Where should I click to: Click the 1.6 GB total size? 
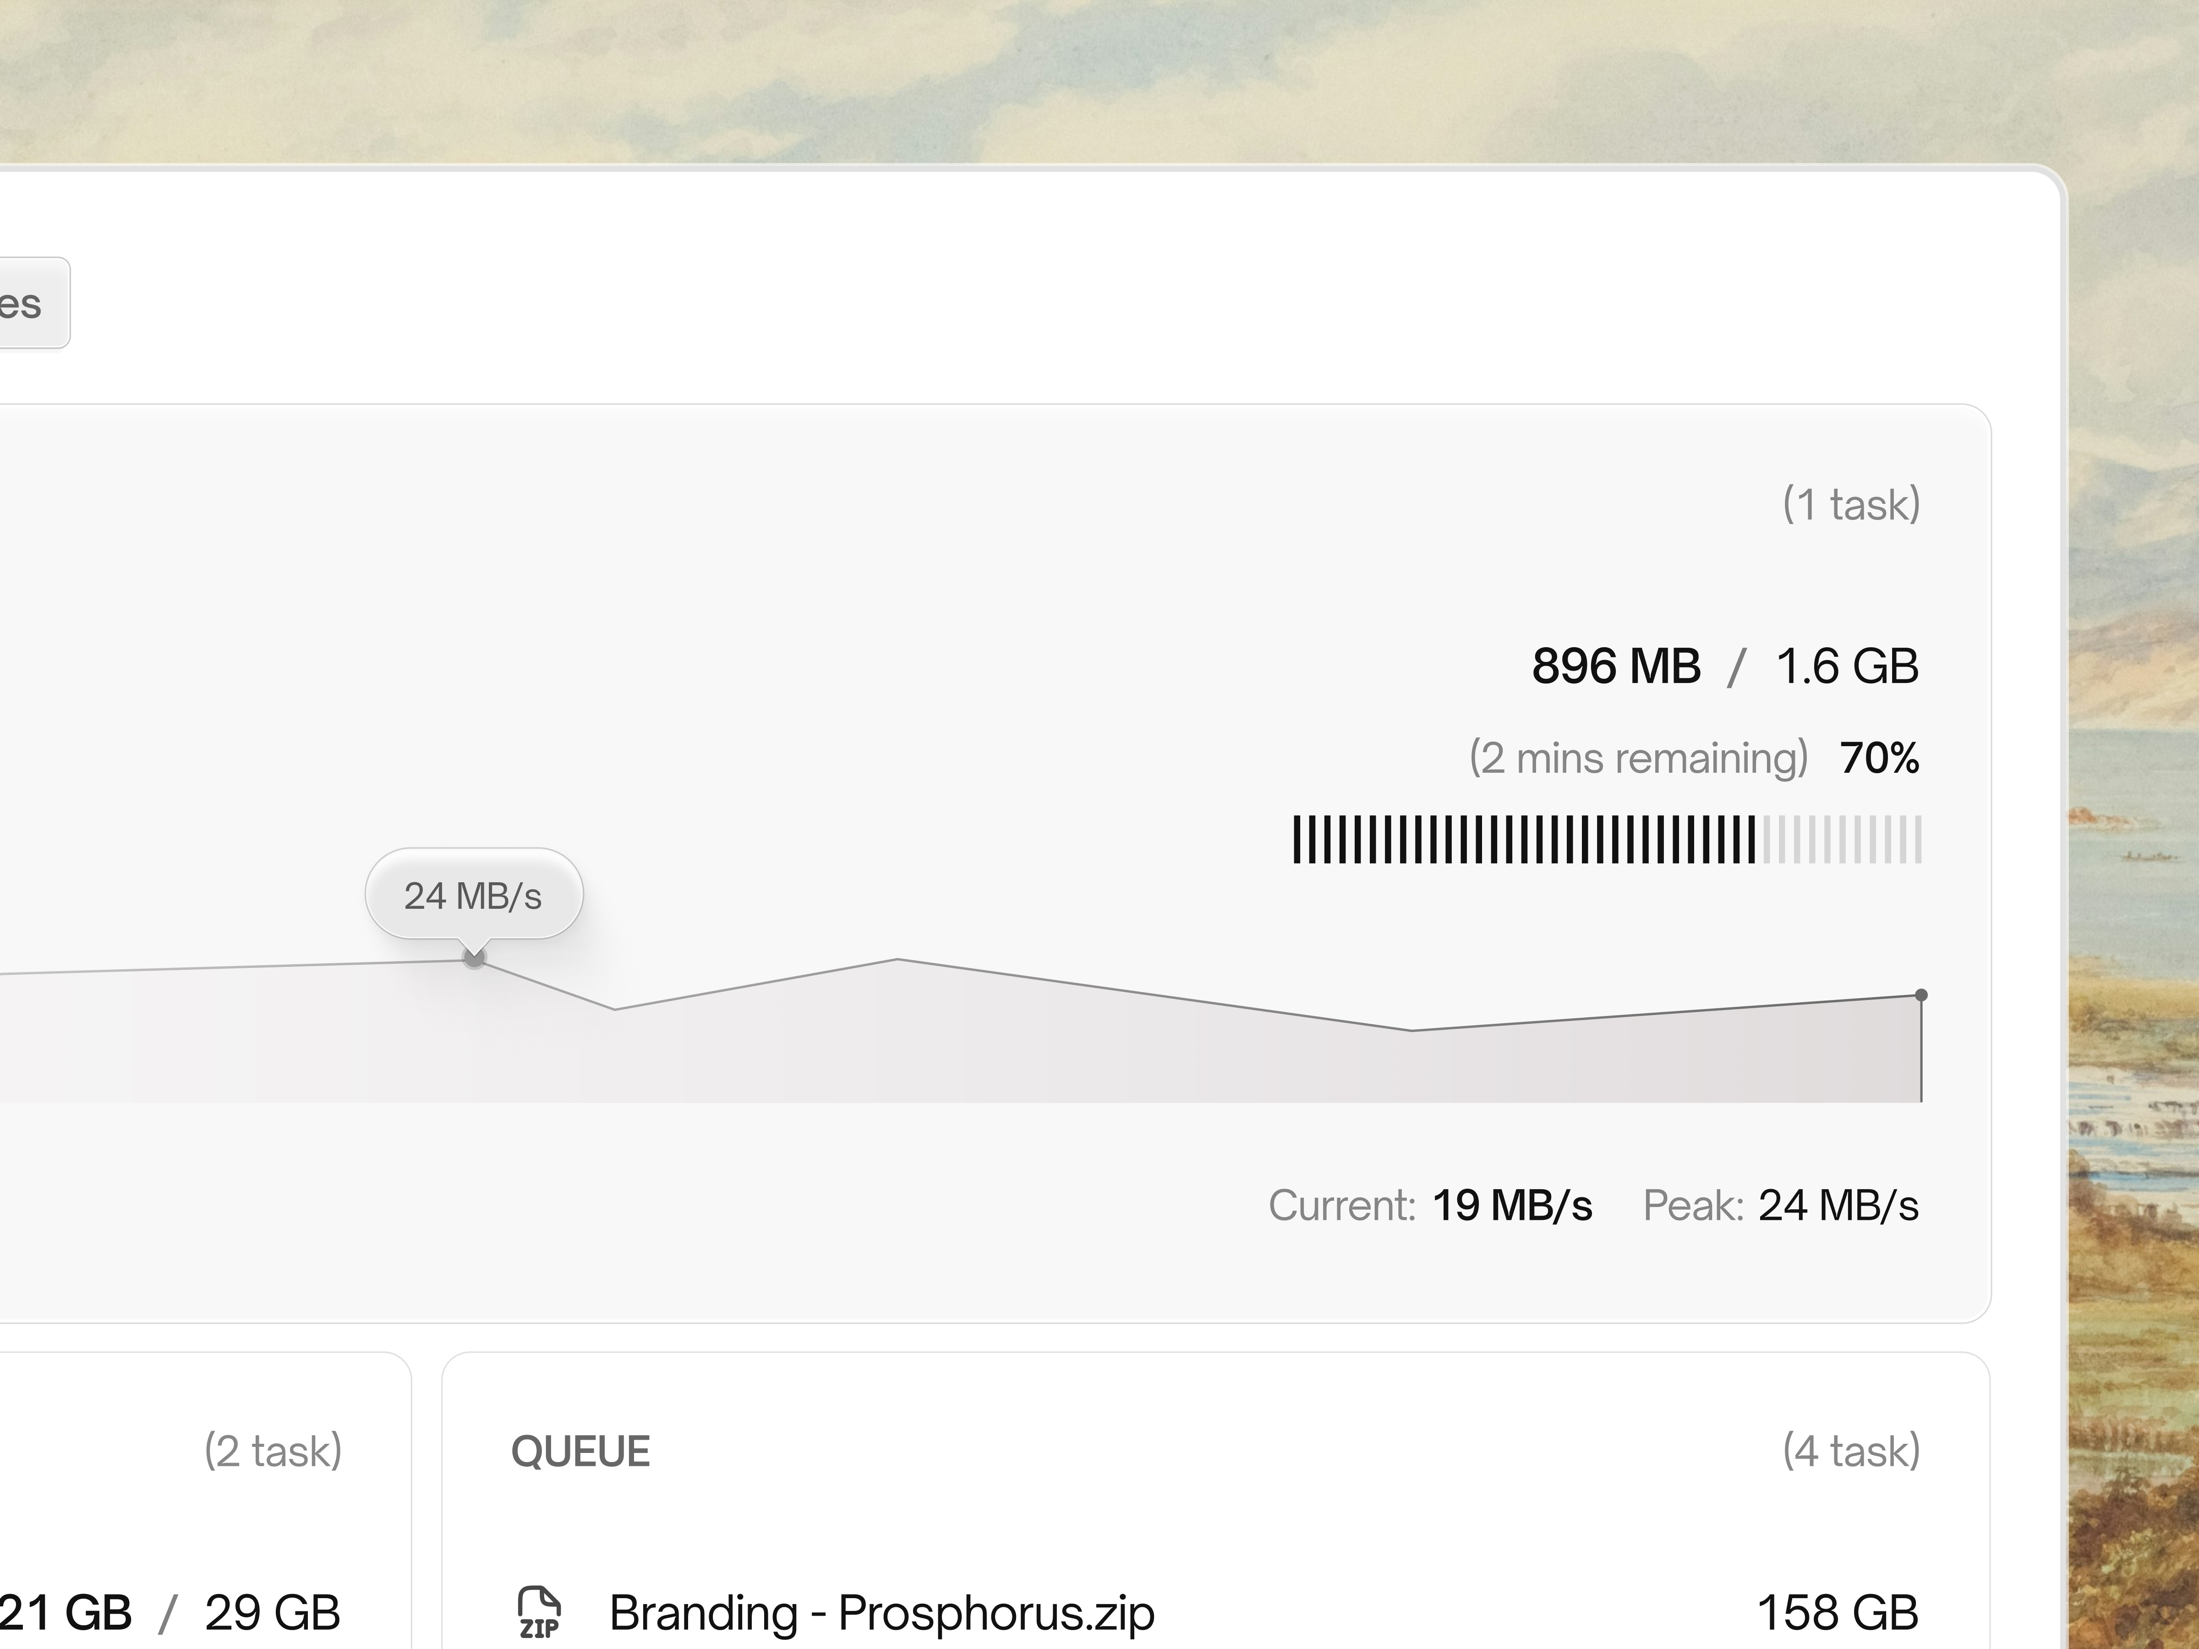1847,666
